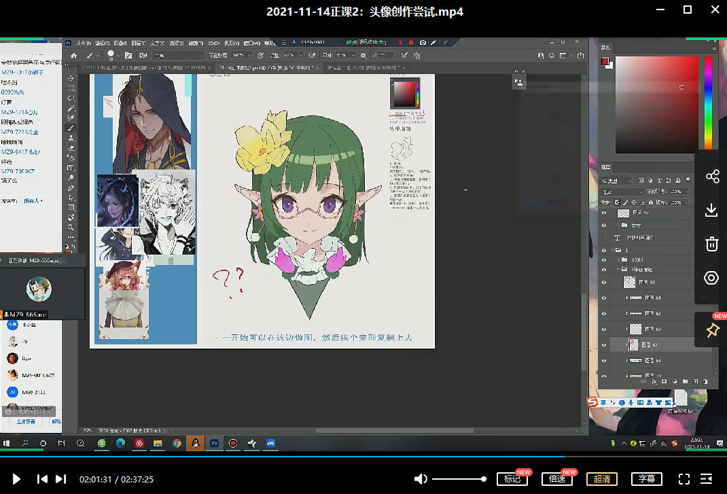The height and width of the screenshot is (494, 727).
Task: Mute the video volume speaker icon
Action: coord(421,479)
